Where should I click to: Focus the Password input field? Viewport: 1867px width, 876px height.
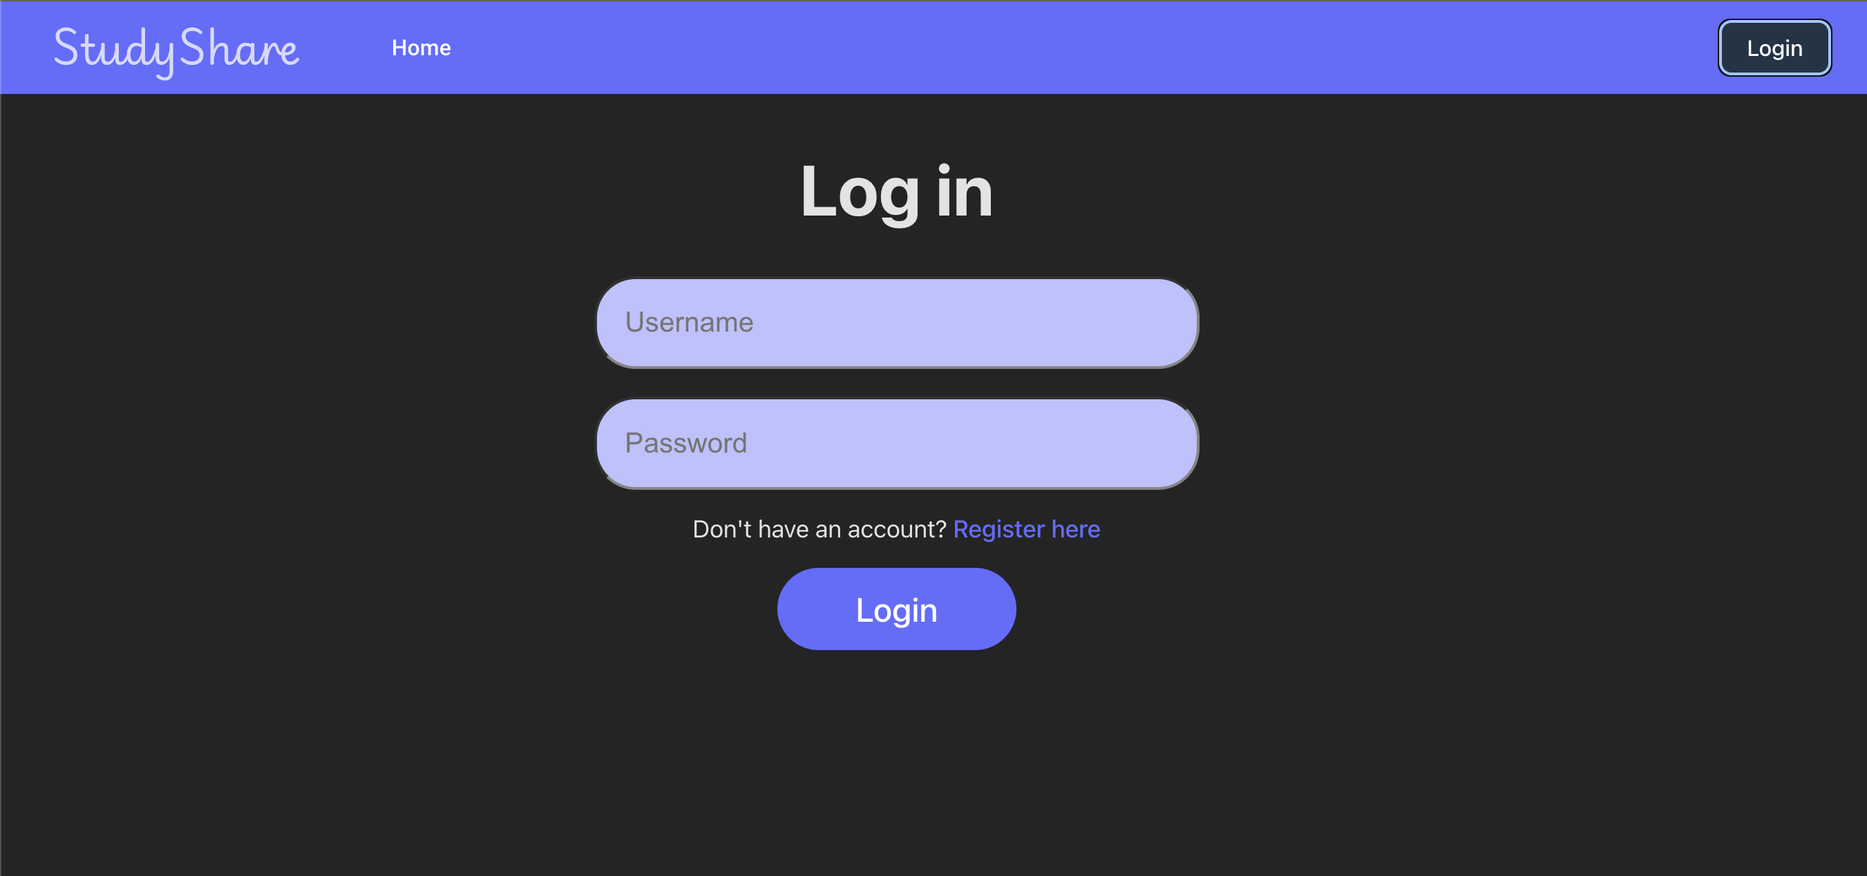tap(897, 444)
